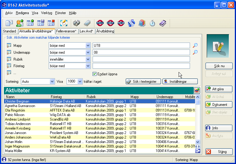Click the magnifier icon beside Undermapp field
The width and height of the screenshot is (236, 164).
click(x=195, y=52)
